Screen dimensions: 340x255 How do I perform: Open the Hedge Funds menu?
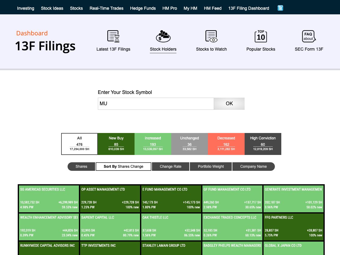143,8
